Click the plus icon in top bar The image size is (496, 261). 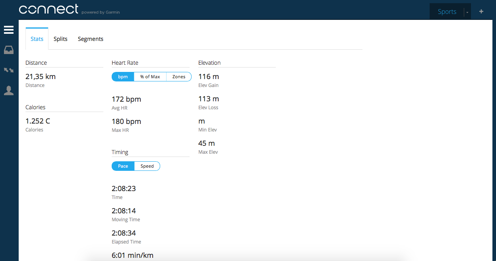[x=481, y=12]
